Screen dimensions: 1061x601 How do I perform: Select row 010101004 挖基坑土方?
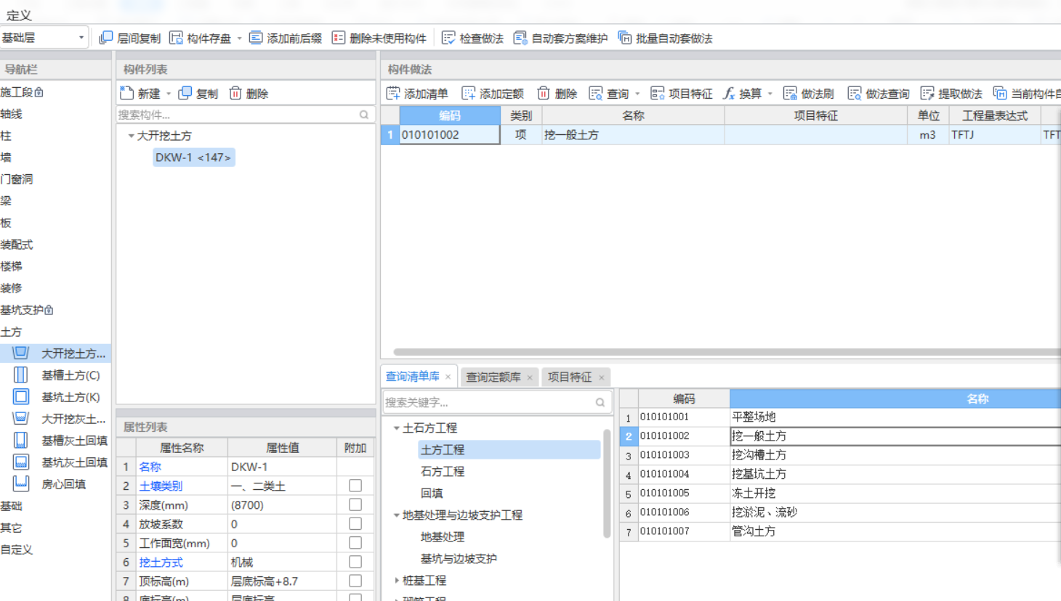click(840, 474)
